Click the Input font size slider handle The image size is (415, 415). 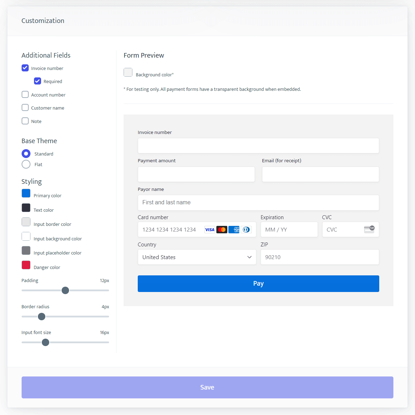pyautogui.click(x=46, y=342)
